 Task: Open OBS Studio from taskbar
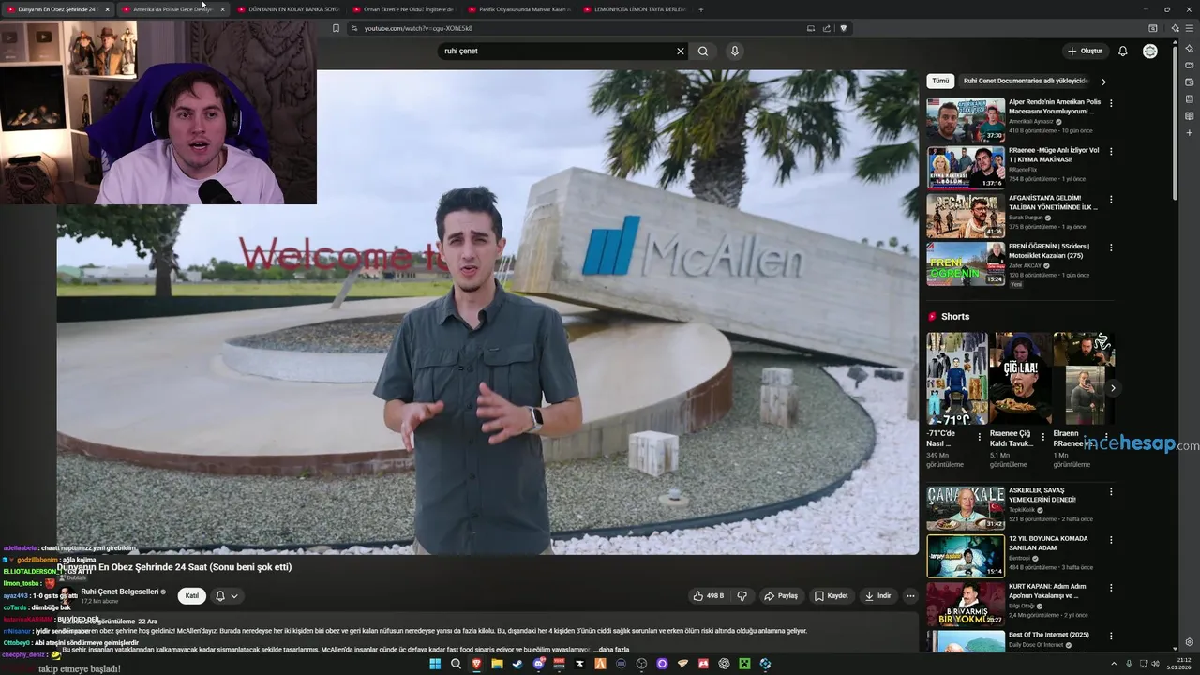[x=641, y=664]
